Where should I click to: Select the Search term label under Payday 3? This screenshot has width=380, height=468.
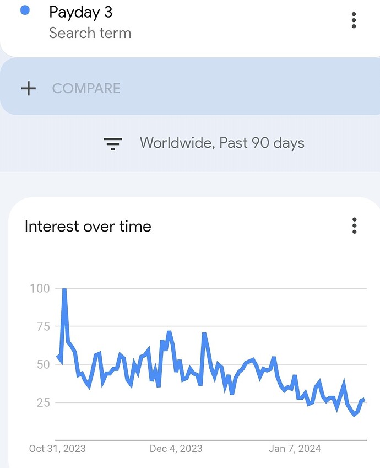point(90,33)
